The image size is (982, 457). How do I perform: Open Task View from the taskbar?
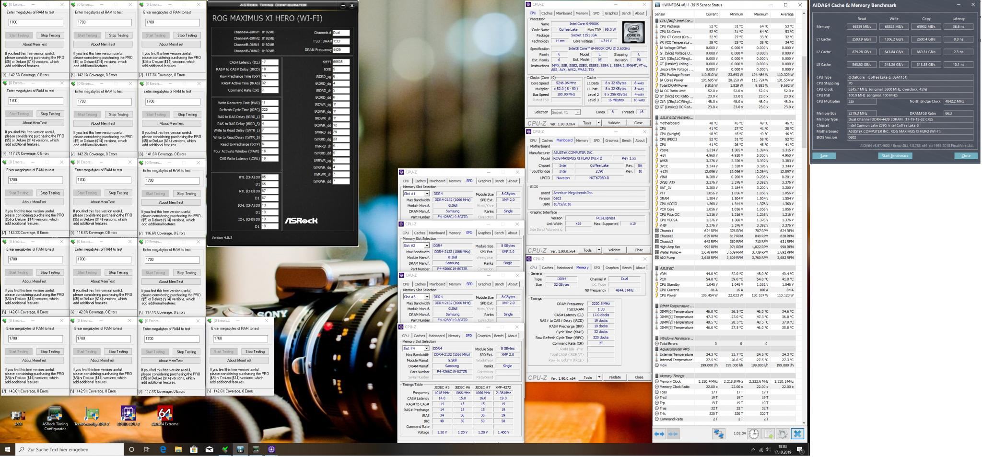(x=147, y=449)
